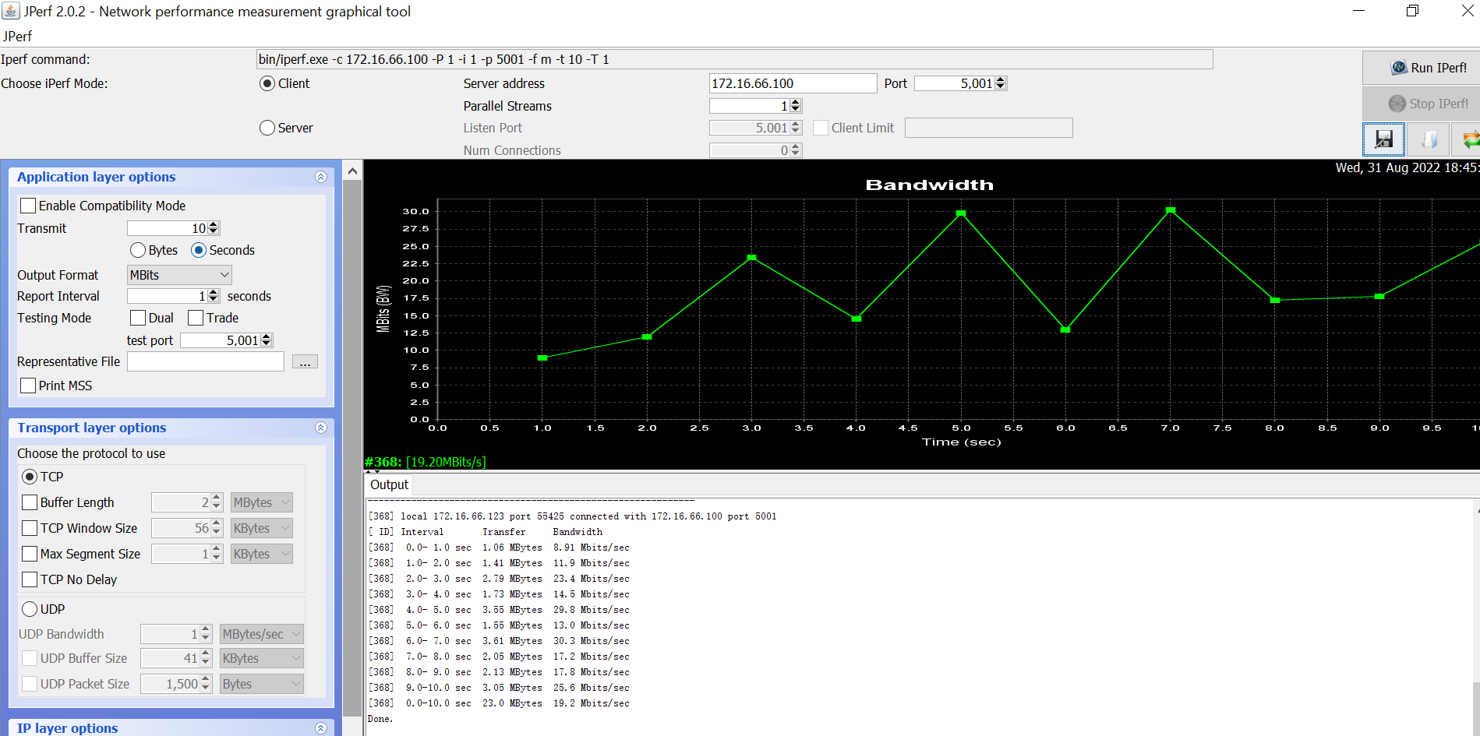Screen dimensions: 1480x736
Task: Increase Transmit value with the up stepper
Action: pos(212,224)
